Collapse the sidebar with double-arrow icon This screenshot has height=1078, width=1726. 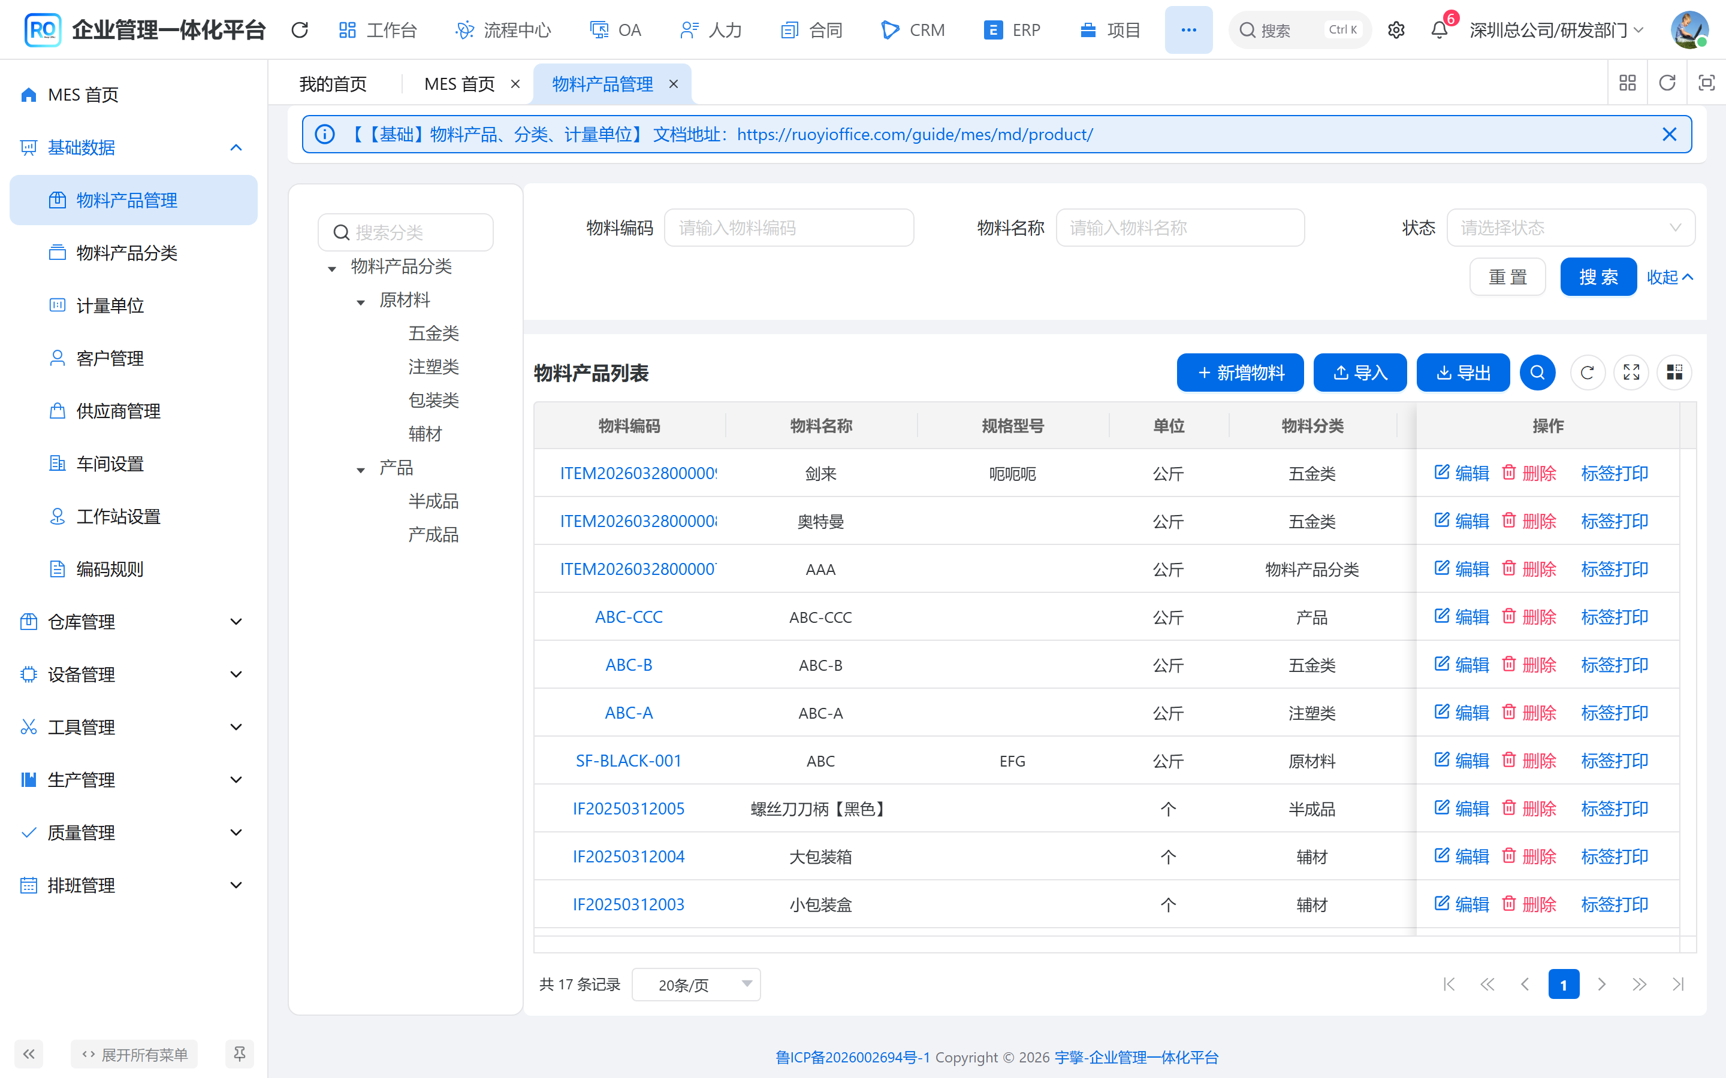pyautogui.click(x=29, y=1054)
